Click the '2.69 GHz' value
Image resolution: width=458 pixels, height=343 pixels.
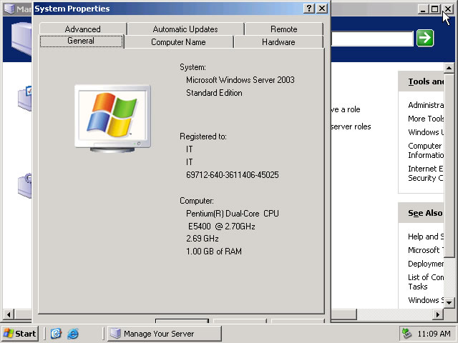tap(203, 239)
